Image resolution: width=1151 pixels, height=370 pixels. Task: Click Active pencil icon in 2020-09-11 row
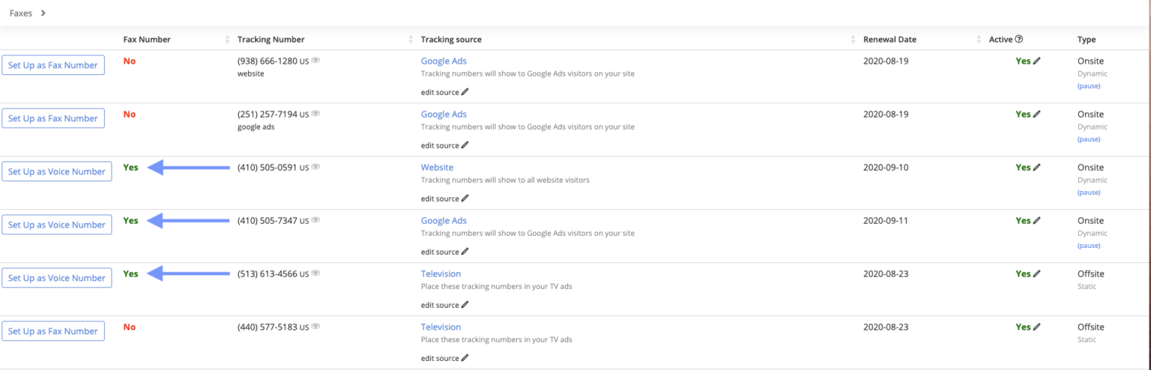click(1037, 221)
